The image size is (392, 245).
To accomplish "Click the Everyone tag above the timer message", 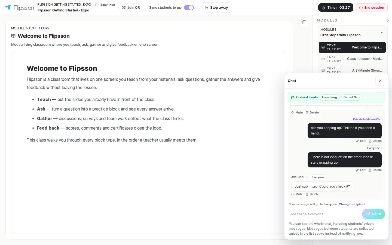I will coord(373,148).
